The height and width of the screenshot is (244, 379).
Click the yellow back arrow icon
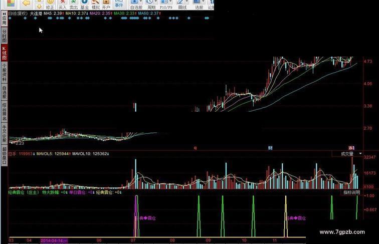point(26,3)
